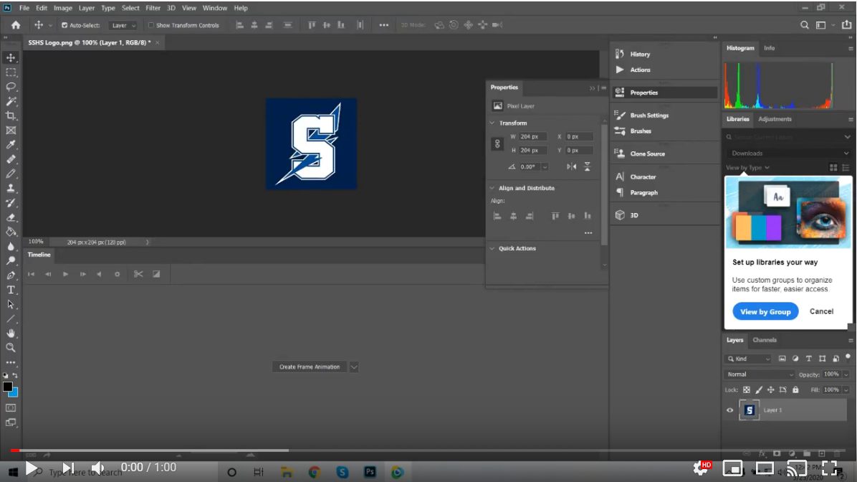Viewport: 857px width, 482px height.
Task: Open the Create Frame Animation dropdown arrow
Action: [354, 367]
